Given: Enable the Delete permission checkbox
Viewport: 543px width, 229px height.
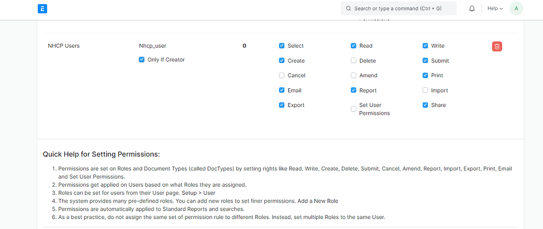Looking at the screenshot, I should (354, 61).
